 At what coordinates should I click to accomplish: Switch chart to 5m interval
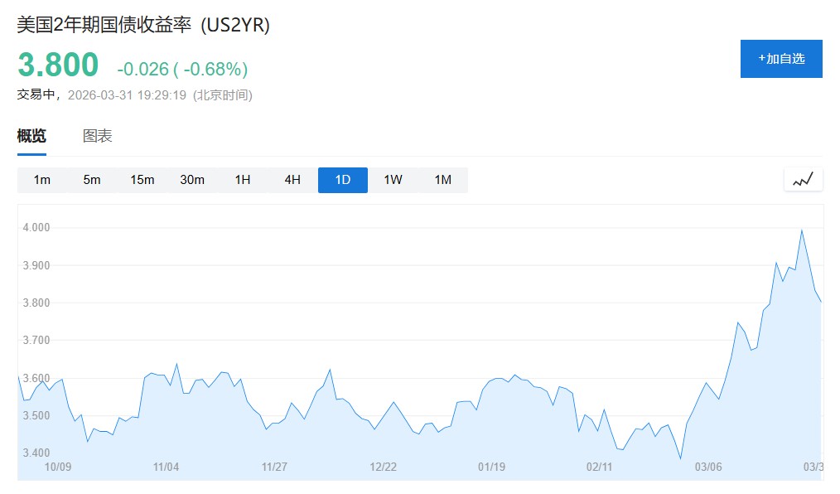(92, 180)
